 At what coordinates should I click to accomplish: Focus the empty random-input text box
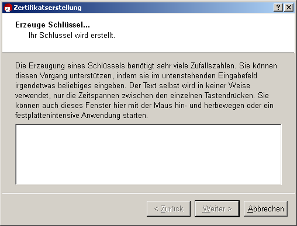click(148, 154)
